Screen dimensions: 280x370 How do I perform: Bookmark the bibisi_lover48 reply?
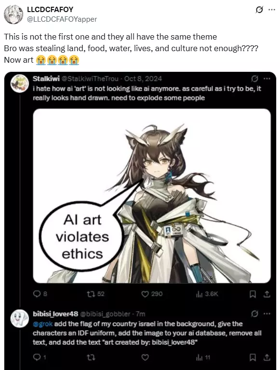click(253, 358)
